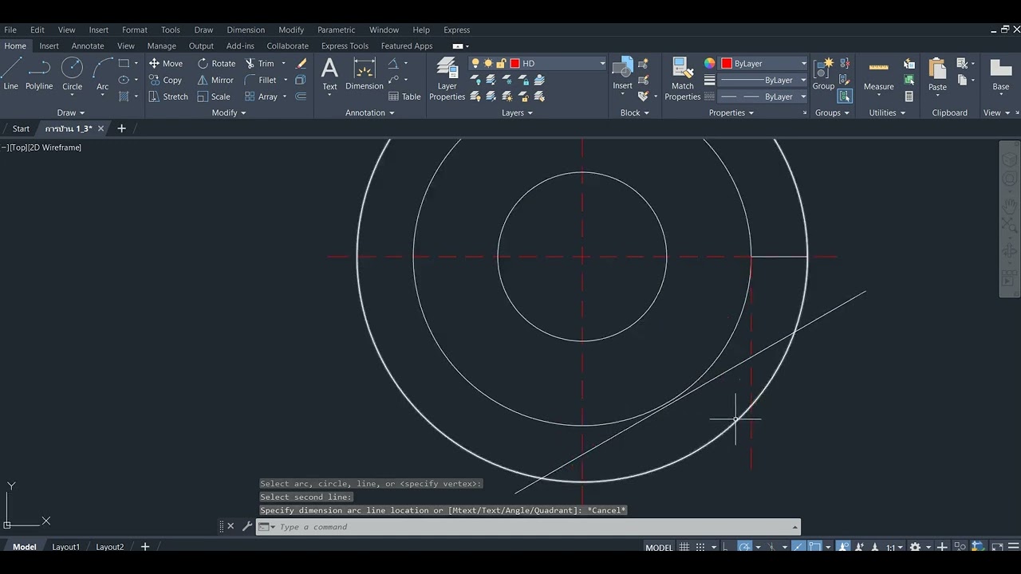Switch to the Express Tools tab
This screenshot has width=1021, height=574.
point(345,45)
